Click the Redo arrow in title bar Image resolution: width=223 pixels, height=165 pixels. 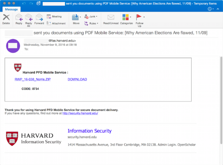tap(31, 3)
